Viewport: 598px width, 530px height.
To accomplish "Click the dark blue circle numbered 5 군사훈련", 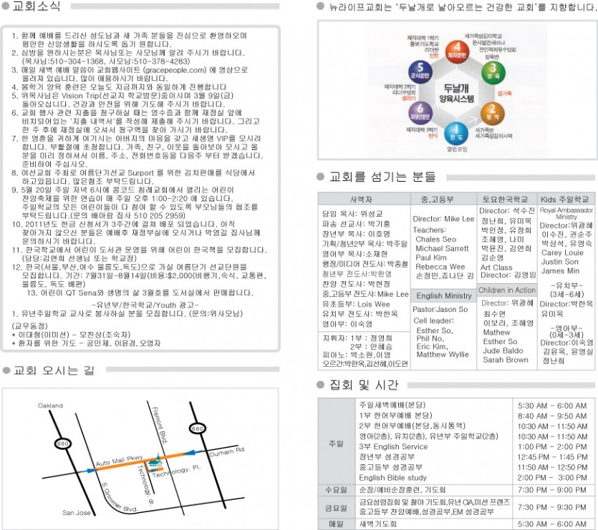I will [420, 72].
